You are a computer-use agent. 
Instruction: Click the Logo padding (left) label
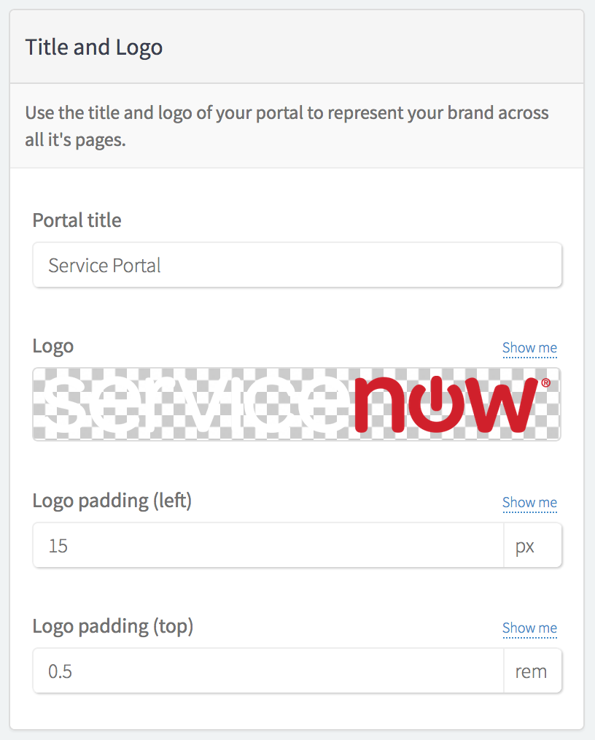click(x=112, y=501)
